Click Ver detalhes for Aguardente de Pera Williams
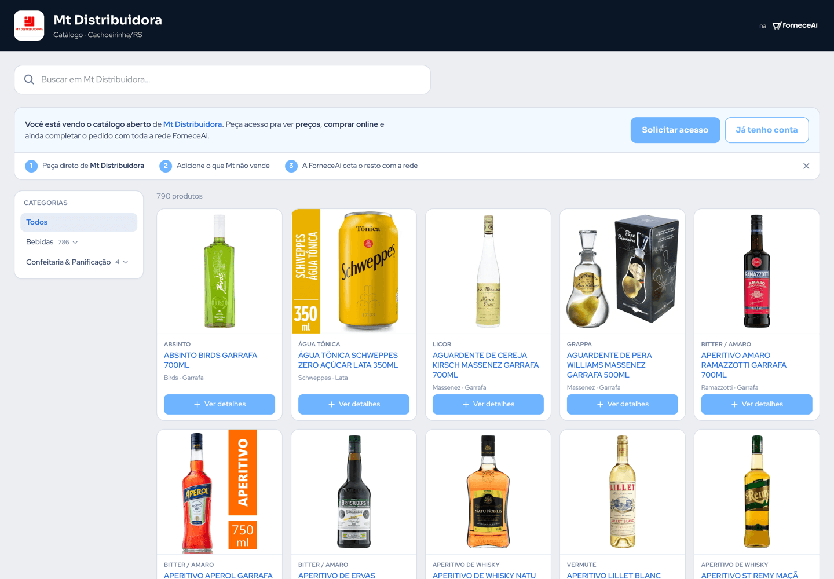Screen dimensions: 834x579 623,404
